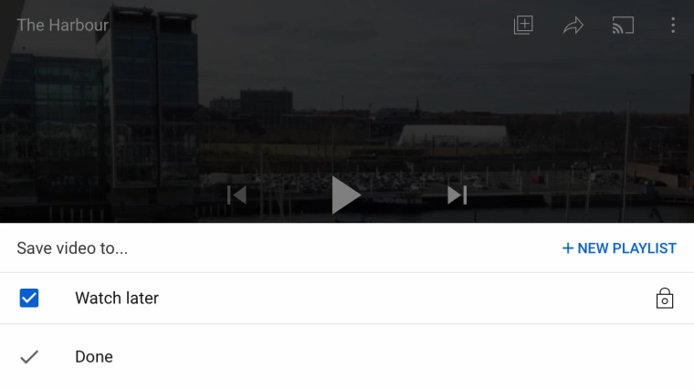Confirm by clicking the Done text
Viewport: 694px width, 390px height.
94,357
